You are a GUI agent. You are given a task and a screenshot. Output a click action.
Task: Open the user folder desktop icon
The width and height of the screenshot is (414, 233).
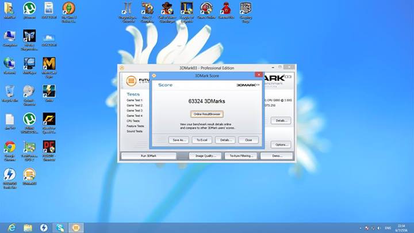[x=10, y=11]
